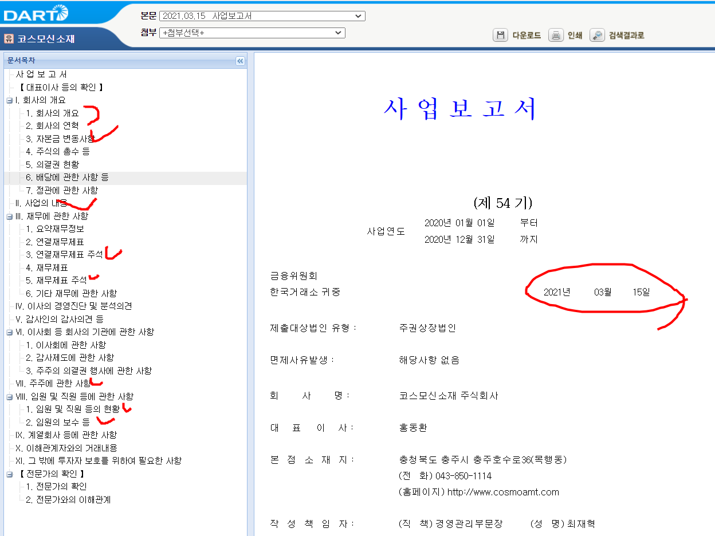Open VII. 주주에 관한 사항 section

pos(53,384)
